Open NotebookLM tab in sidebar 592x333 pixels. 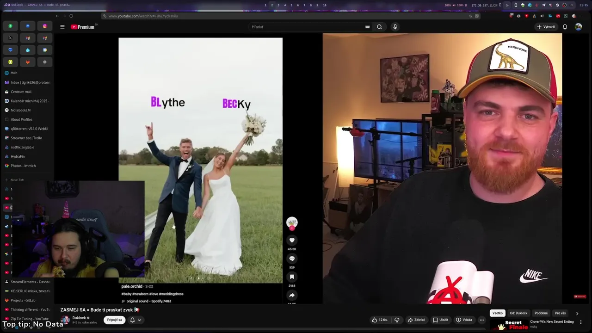(27, 110)
